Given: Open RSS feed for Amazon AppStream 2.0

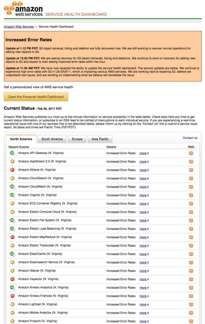Looking at the screenshot, I should point(191,162).
